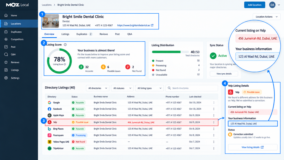284x160 pixels.
Task: Open the Reviews tab
Action: pyautogui.click(x=104, y=34)
